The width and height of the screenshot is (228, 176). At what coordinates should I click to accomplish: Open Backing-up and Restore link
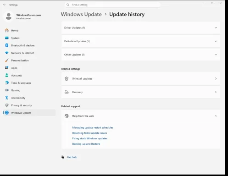(x=86, y=144)
